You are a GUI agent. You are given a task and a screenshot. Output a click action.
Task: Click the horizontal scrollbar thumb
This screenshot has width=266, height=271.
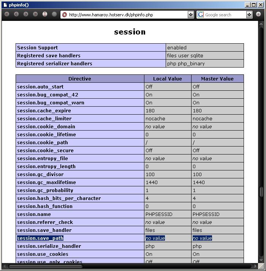click(x=46, y=266)
